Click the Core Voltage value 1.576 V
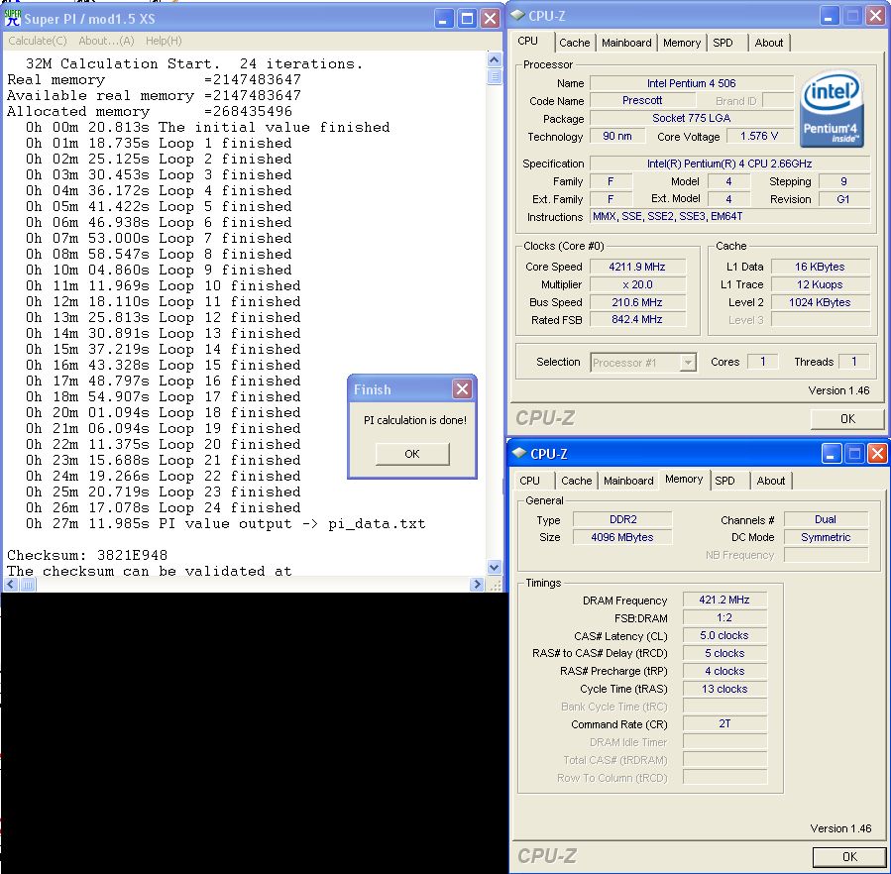891x874 pixels. tap(758, 136)
